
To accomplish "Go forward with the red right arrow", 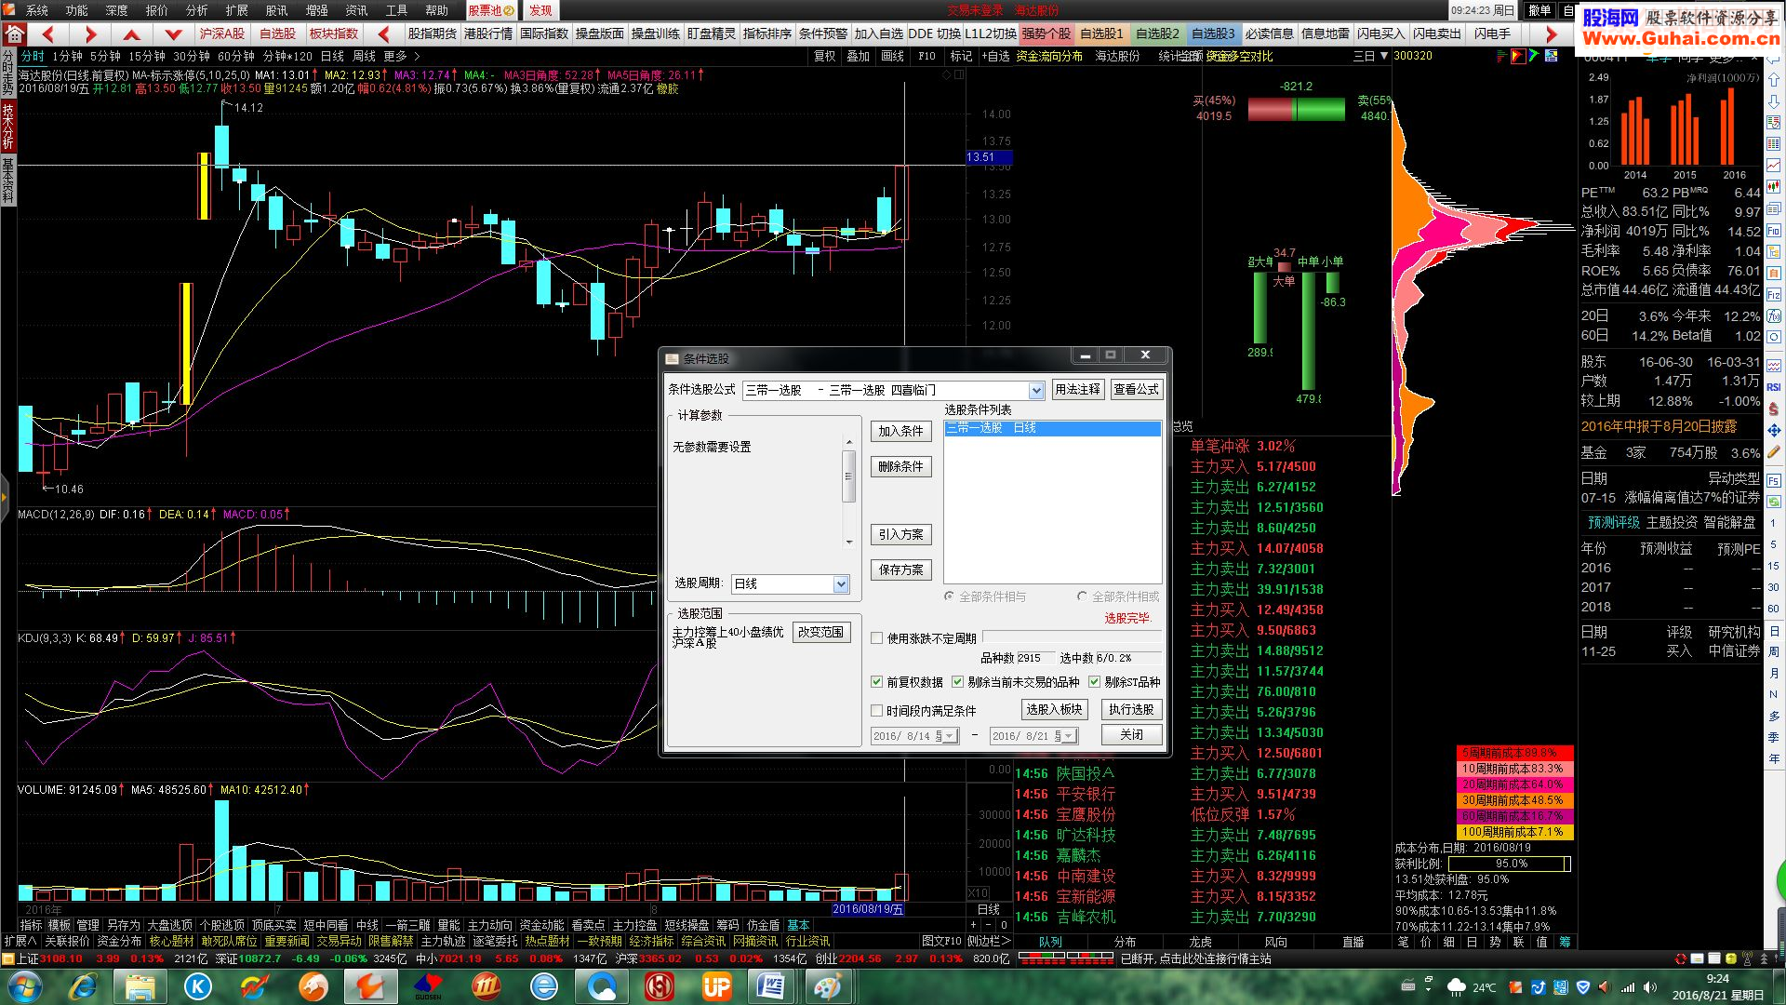I will click(89, 34).
